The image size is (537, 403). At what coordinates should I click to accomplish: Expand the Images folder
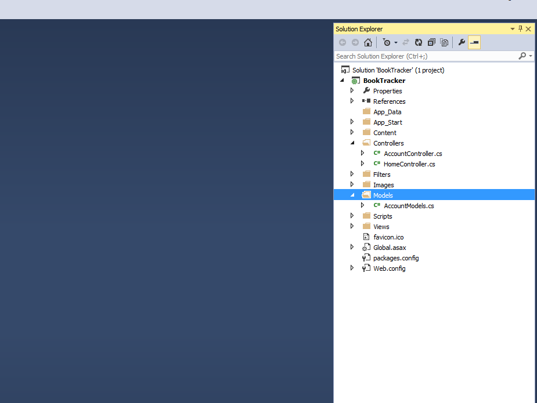352,184
